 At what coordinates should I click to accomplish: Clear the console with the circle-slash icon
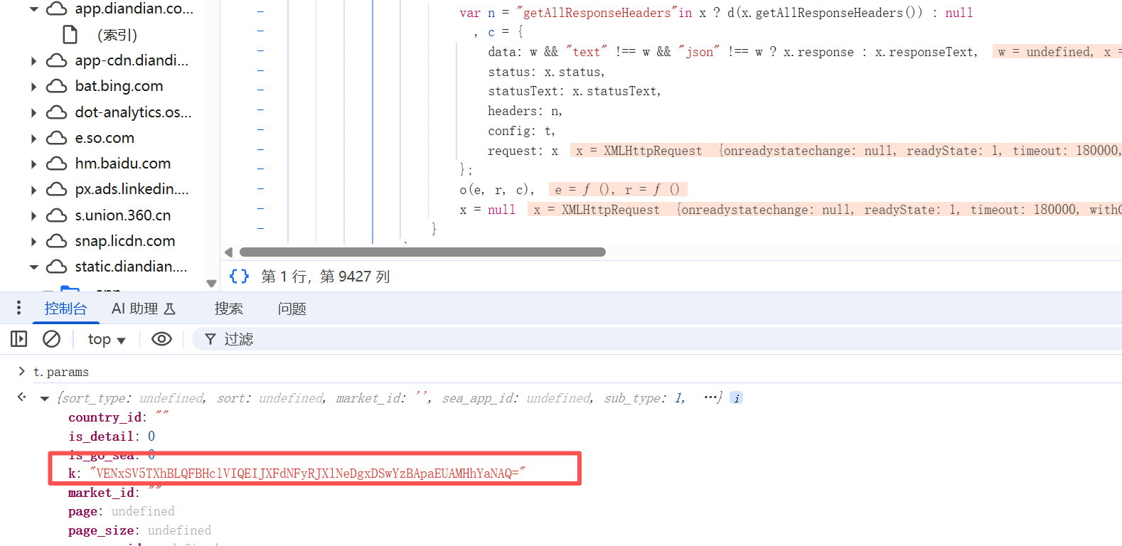pos(51,339)
